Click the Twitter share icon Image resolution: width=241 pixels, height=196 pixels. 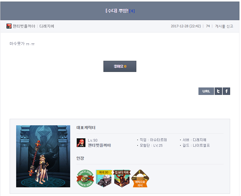coord(218,91)
